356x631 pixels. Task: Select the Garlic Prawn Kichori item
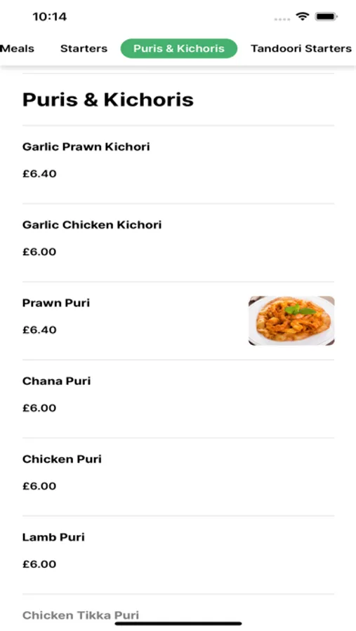[178, 165]
